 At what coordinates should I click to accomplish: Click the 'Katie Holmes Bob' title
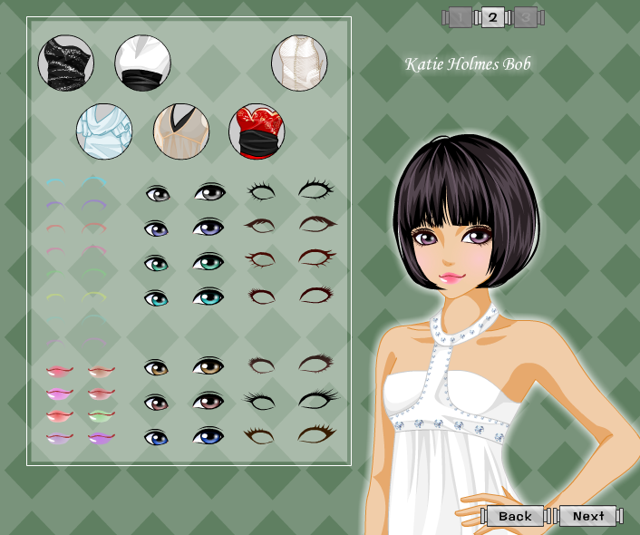click(468, 64)
